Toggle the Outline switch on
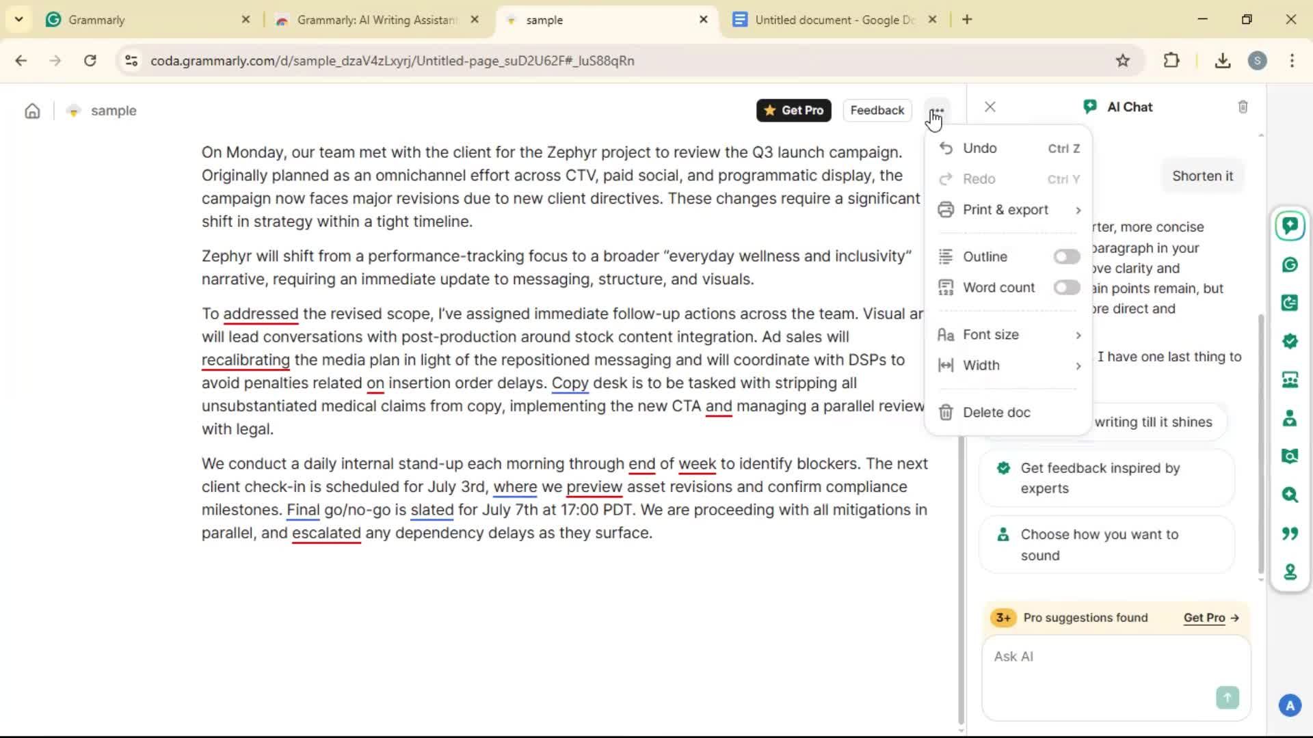Image resolution: width=1313 pixels, height=738 pixels. coord(1065,257)
